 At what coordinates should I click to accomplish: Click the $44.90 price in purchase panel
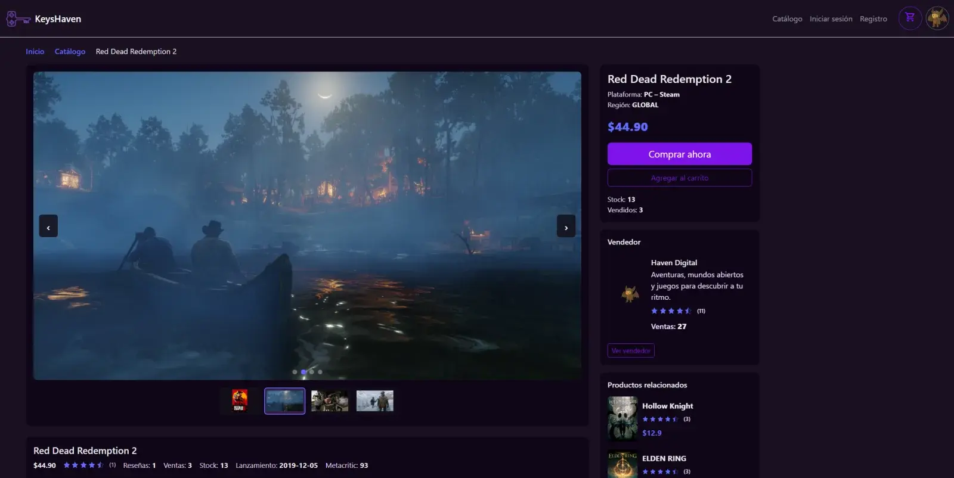pyautogui.click(x=627, y=127)
